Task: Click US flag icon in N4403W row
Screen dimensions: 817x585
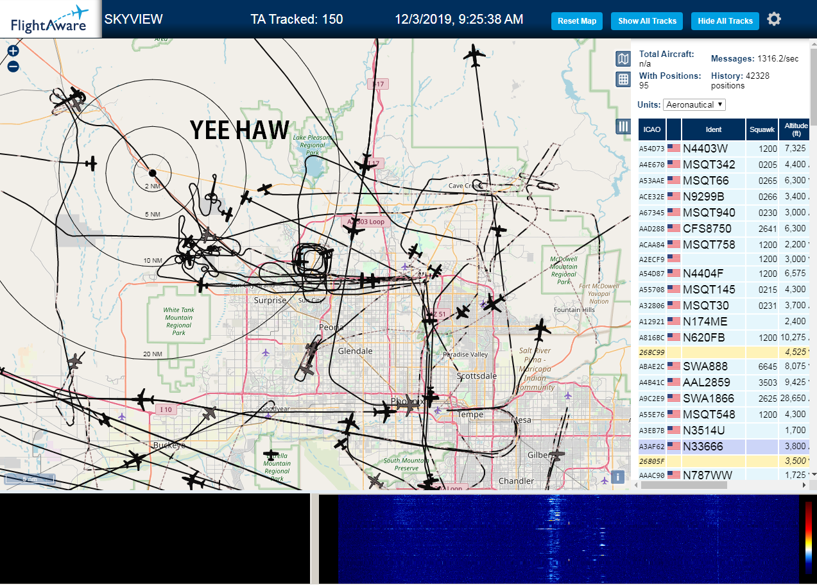Action: [674, 148]
